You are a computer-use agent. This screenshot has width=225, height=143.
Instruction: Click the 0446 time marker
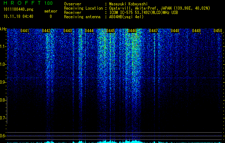click(132, 31)
